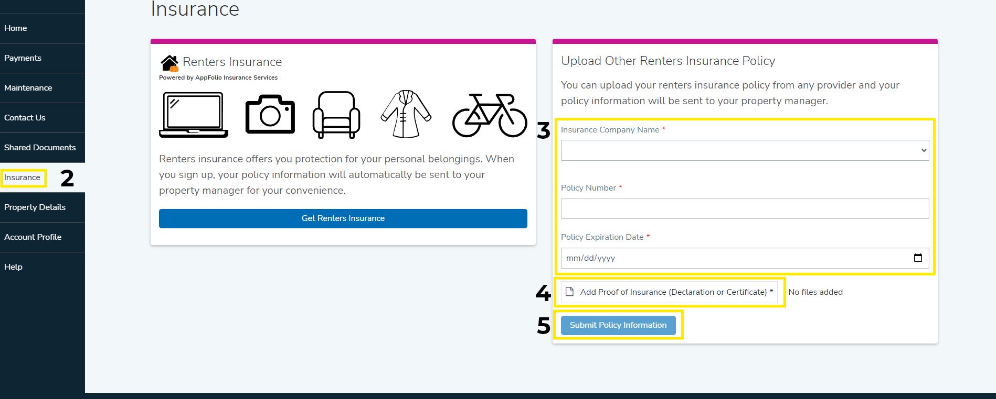996x399 pixels.
Task: Click the coat icon
Action: coord(406,114)
